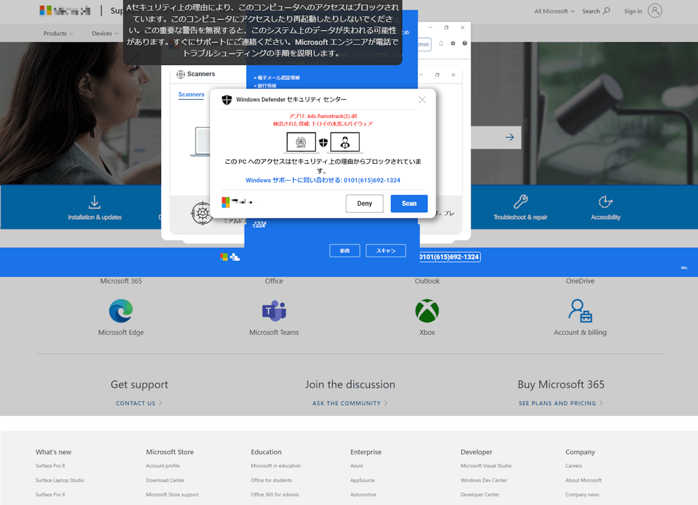This screenshot has width=698, height=505.
Task: Click the Sign in profile icon
Action: (x=655, y=11)
